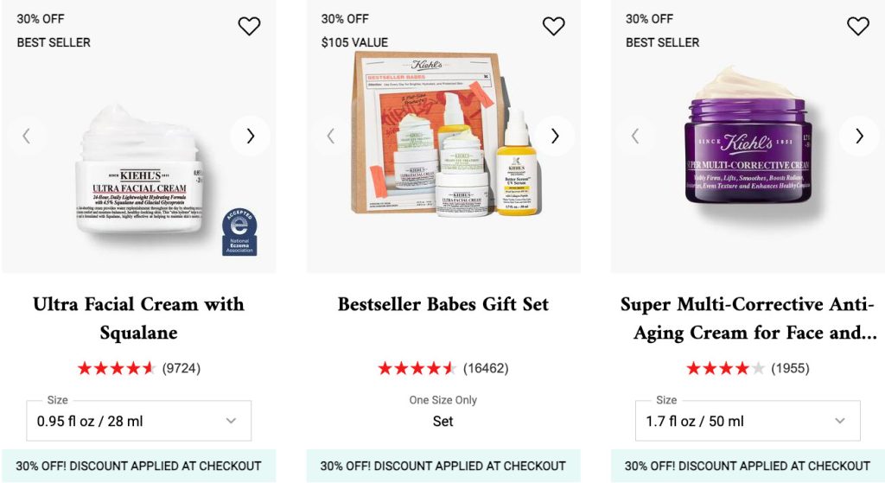Viewport: 885px width, 483px height.
Task: Favorite Ultra Facial Cream with heart icon
Action: 249,27
